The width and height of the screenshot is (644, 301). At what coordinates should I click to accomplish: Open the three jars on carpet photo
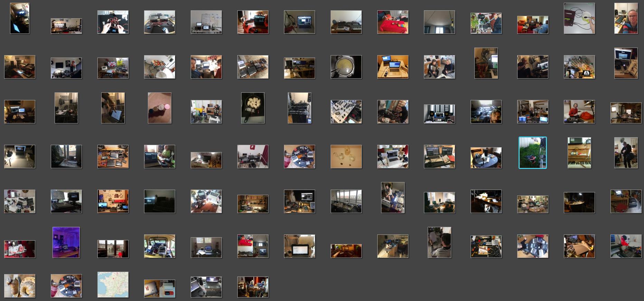160,108
